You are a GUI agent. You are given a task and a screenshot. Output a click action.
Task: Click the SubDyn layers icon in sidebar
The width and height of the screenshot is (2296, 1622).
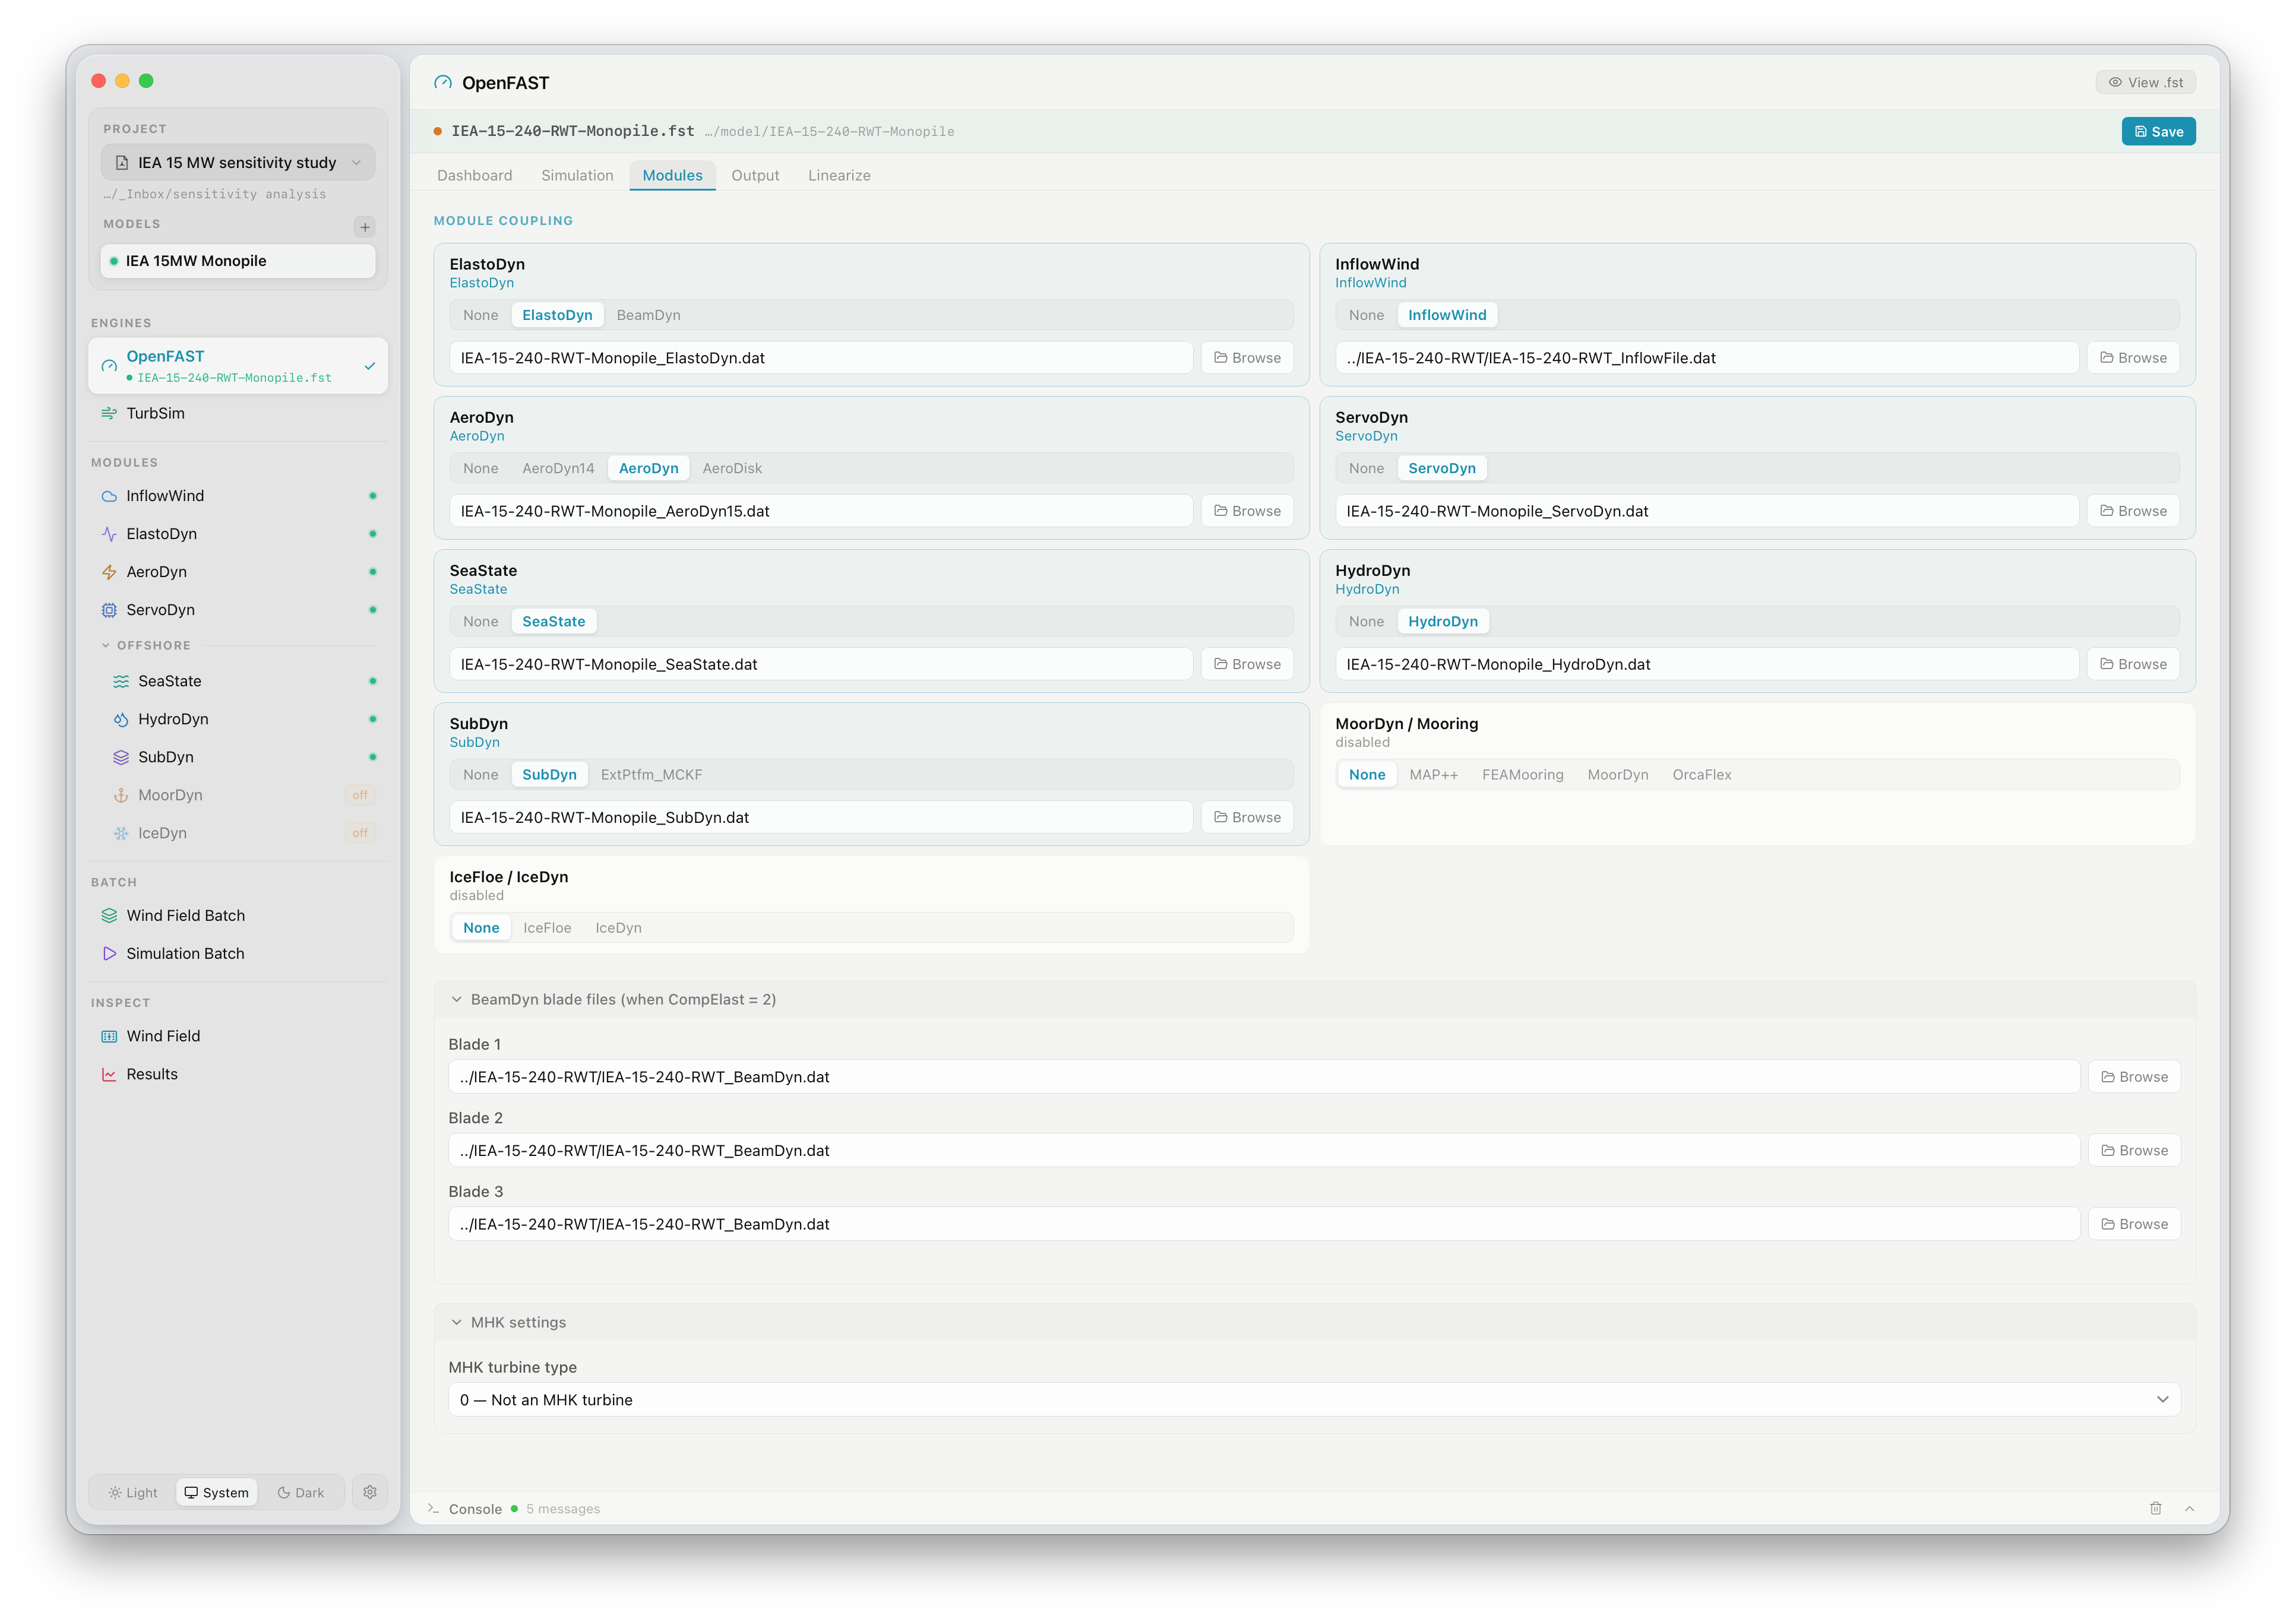coord(121,756)
